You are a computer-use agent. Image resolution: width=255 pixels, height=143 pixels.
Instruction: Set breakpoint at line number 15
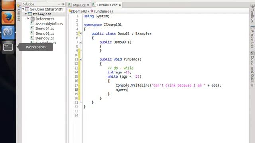76,77
